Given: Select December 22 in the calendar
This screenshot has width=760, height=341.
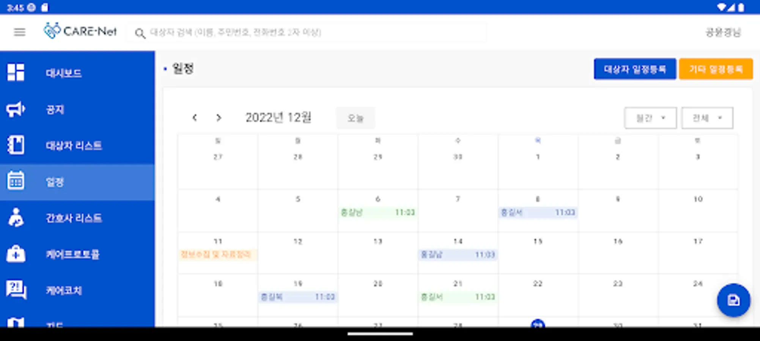Looking at the screenshot, I should pyautogui.click(x=538, y=283).
